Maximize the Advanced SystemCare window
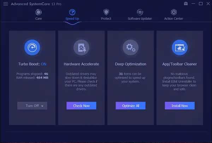Viewport: 212px width, 143px height. point(201,4)
